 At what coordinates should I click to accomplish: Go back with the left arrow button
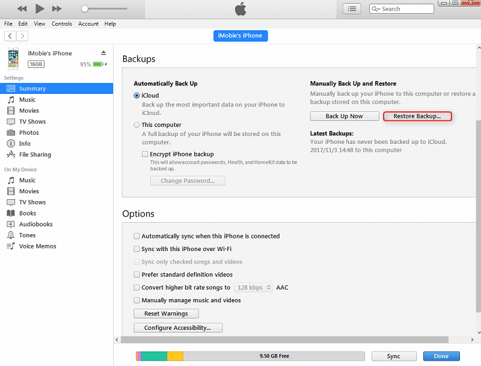point(10,36)
